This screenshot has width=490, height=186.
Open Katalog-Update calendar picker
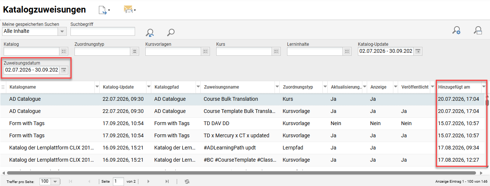point(418,51)
